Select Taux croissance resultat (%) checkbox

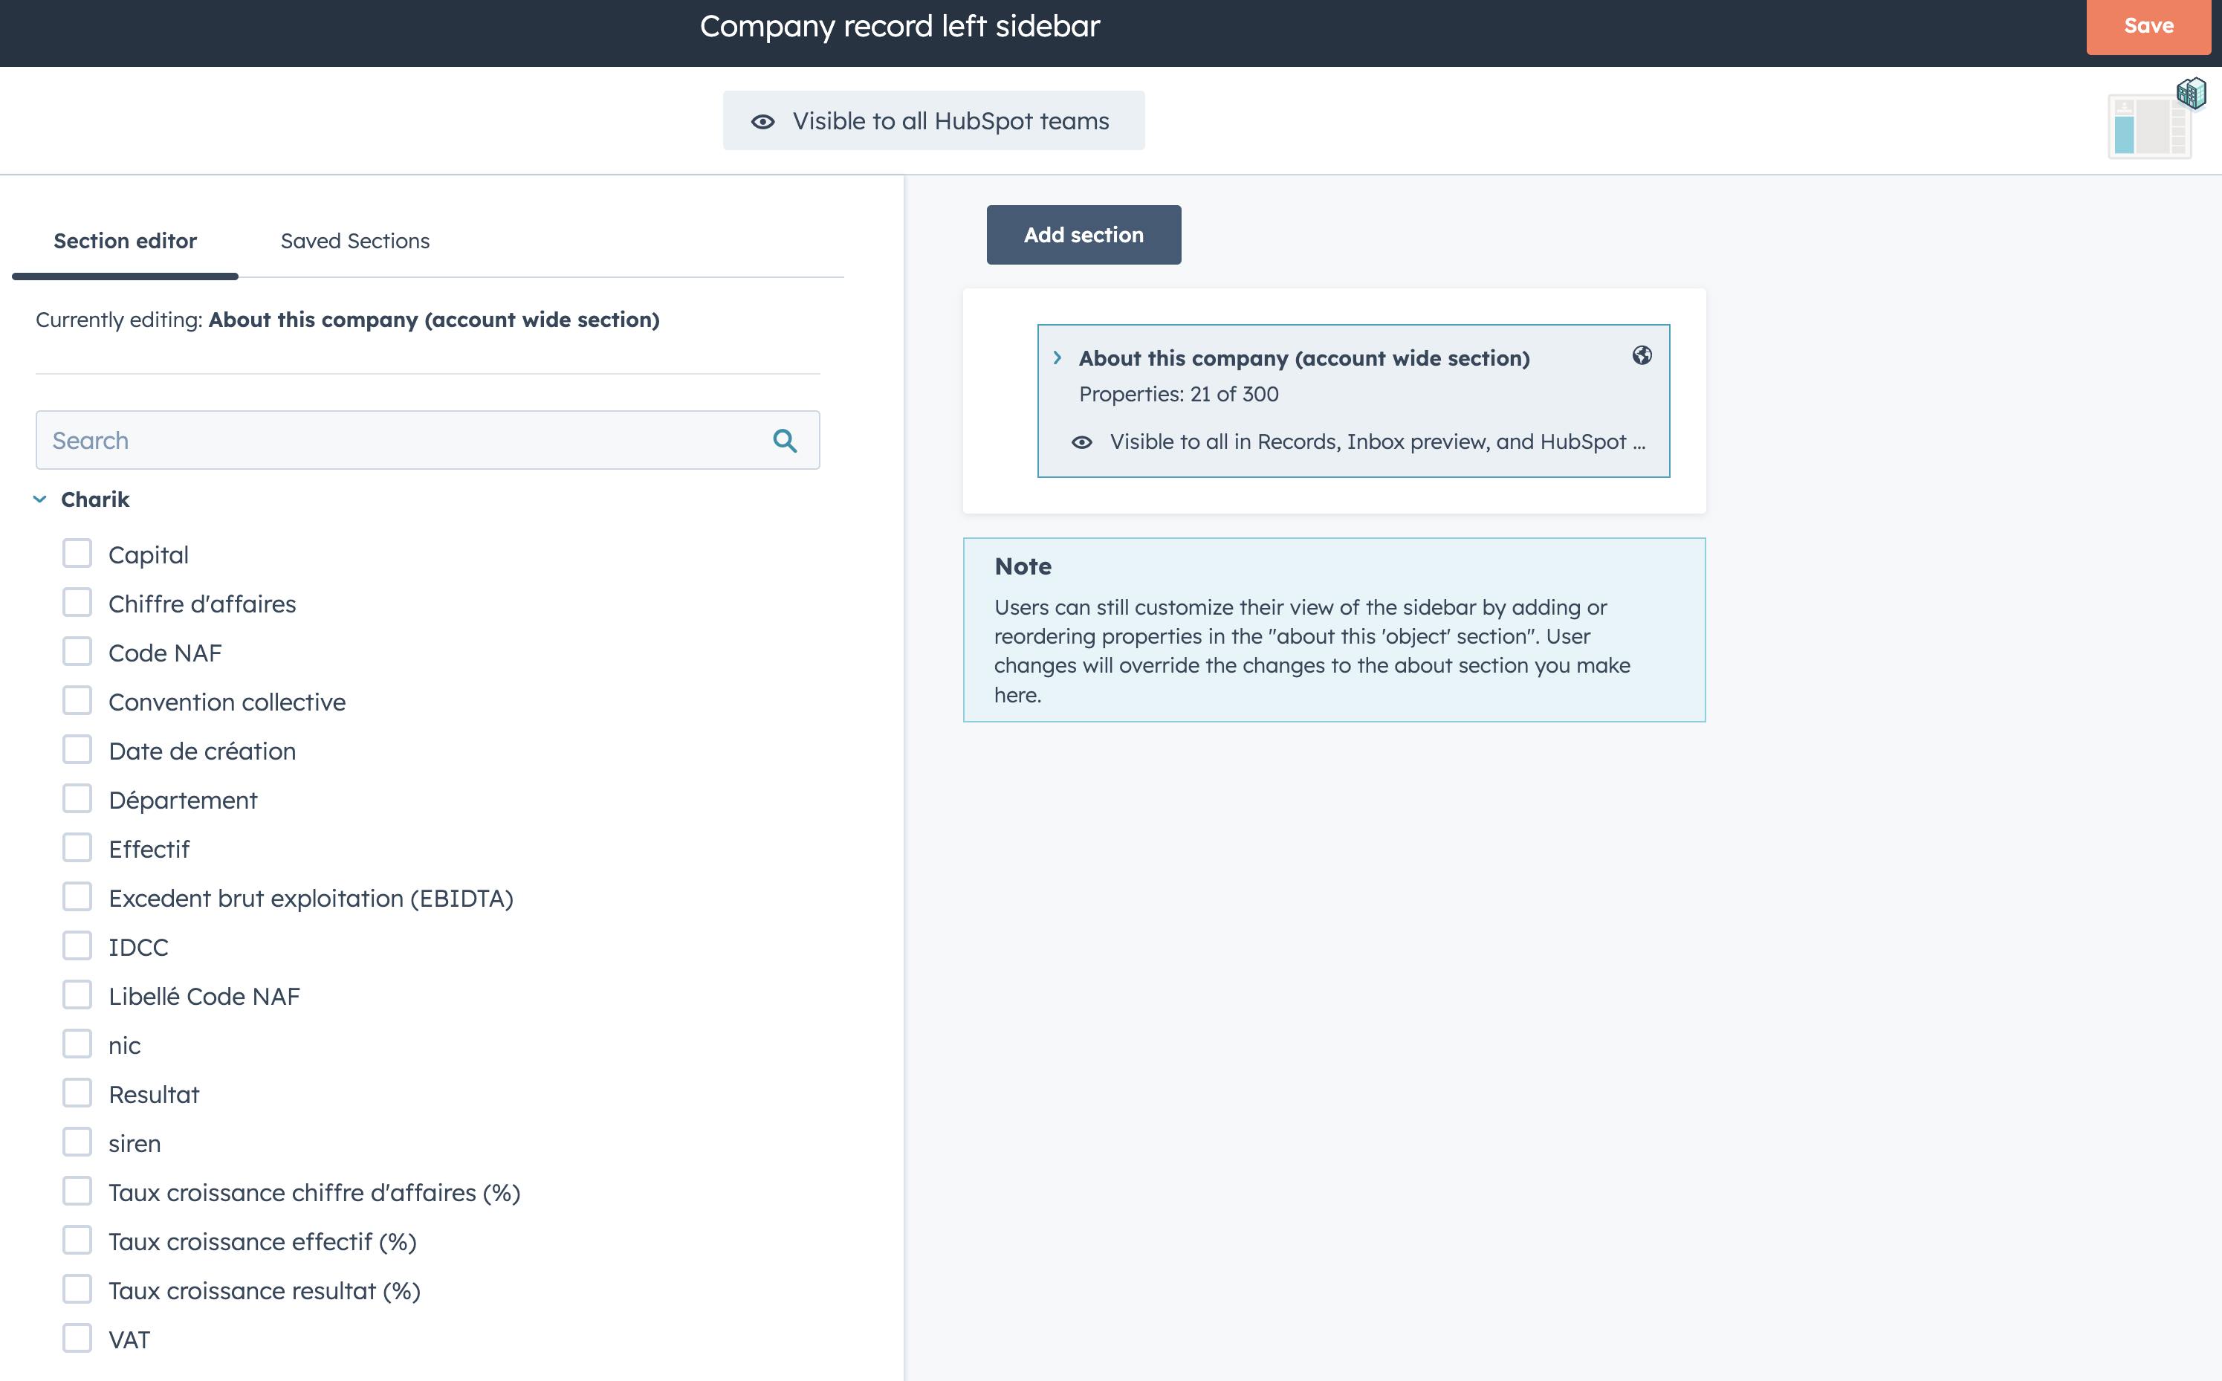point(77,1290)
